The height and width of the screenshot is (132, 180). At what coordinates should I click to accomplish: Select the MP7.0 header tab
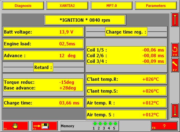[111, 6]
